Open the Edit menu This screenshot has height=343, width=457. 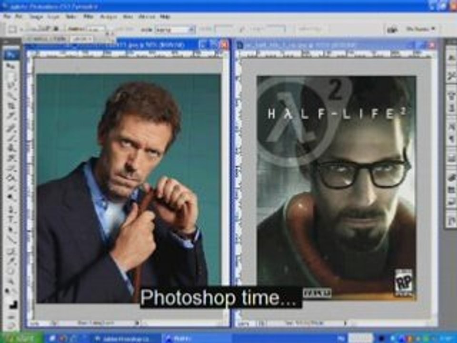[19, 17]
